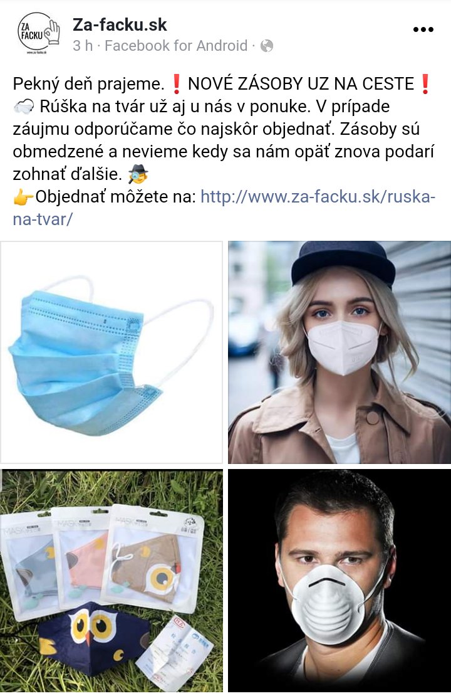This screenshot has height=696, width=451.
Task: Open the three-dot post options menu
Action: click(423, 29)
